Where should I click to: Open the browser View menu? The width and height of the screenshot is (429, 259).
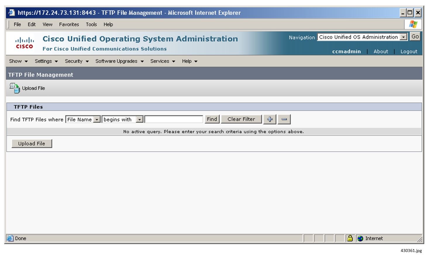[x=47, y=24]
